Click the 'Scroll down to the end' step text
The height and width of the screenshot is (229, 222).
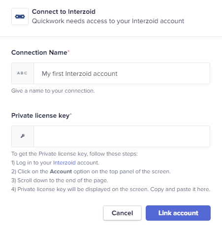click(60, 180)
